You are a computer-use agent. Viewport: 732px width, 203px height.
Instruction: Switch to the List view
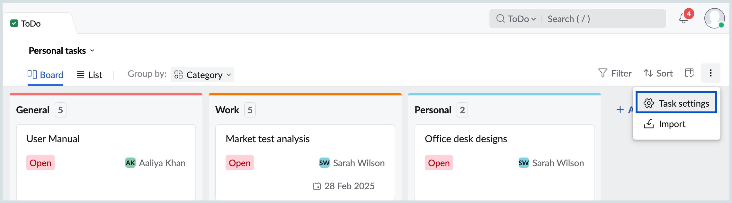coord(89,75)
